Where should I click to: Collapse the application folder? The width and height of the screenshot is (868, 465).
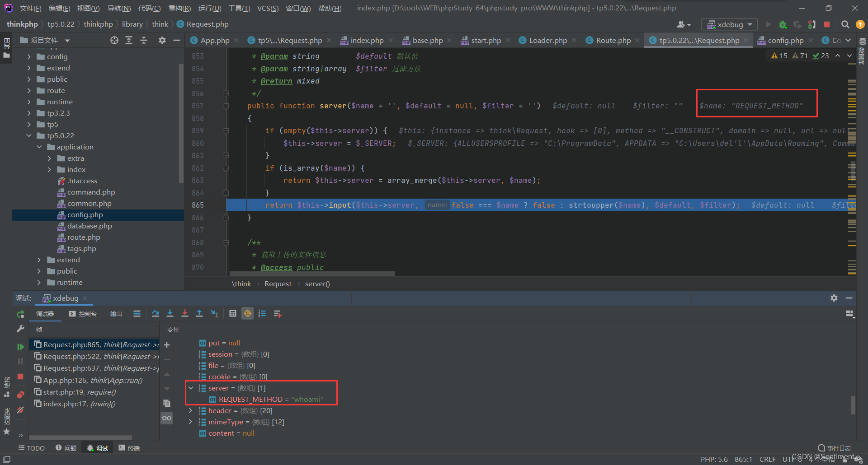(x=39, y=147)
